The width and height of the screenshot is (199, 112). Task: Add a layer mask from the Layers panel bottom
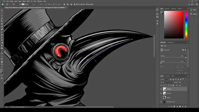click(x=174, y=106)
